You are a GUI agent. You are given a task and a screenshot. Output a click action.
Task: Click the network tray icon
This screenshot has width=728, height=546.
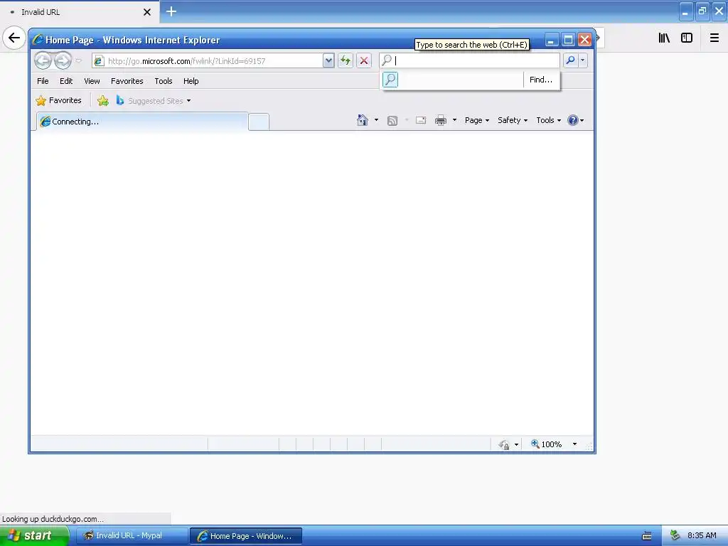675,536
